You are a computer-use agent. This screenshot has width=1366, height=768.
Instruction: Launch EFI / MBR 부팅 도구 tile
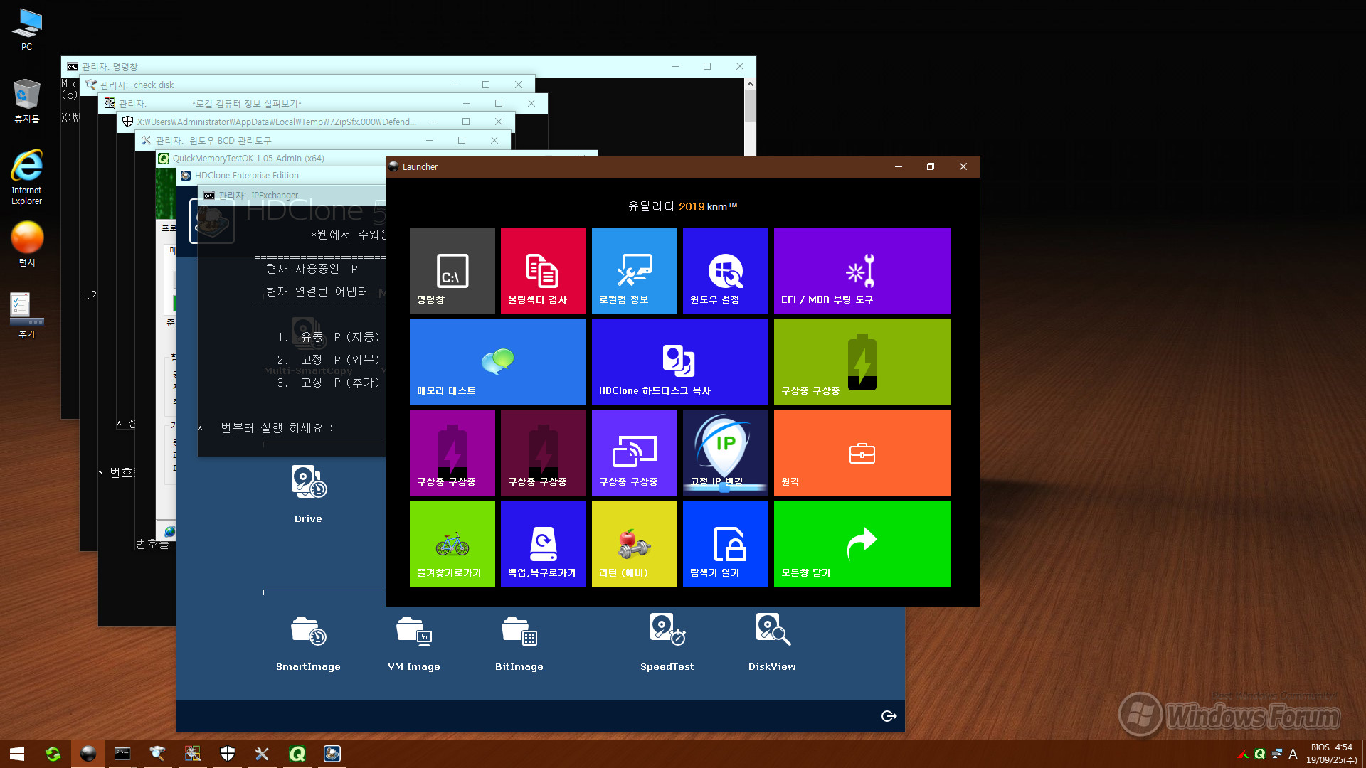click(862, 271)
